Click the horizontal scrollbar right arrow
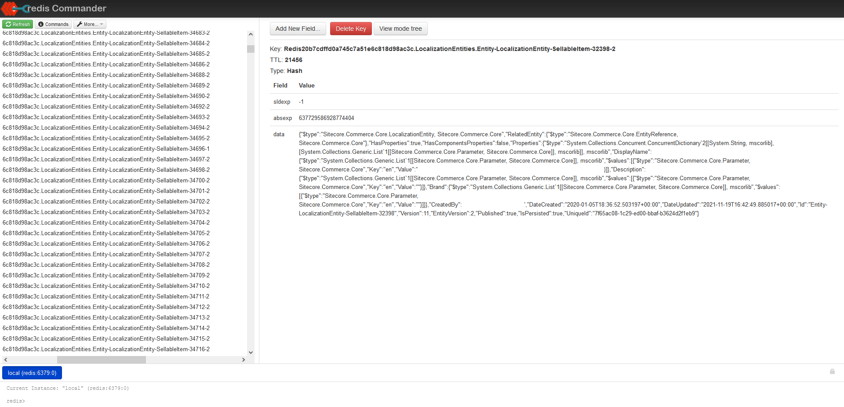The width and height of the screenshot is (844, 407). [x=244, y=360]
